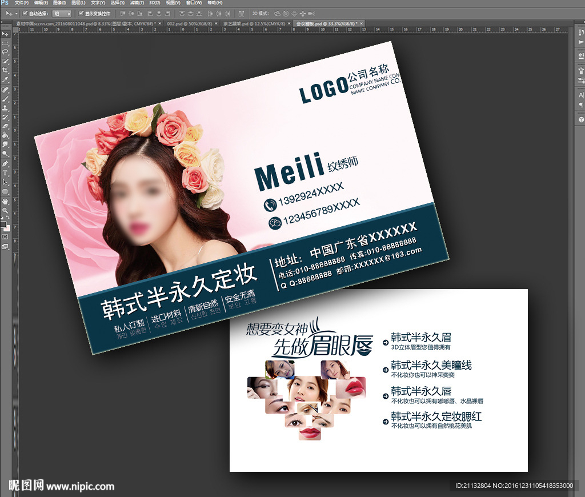
Task: Open the Character panel icon
Action: pyautogui.click(x=581, y=95)
